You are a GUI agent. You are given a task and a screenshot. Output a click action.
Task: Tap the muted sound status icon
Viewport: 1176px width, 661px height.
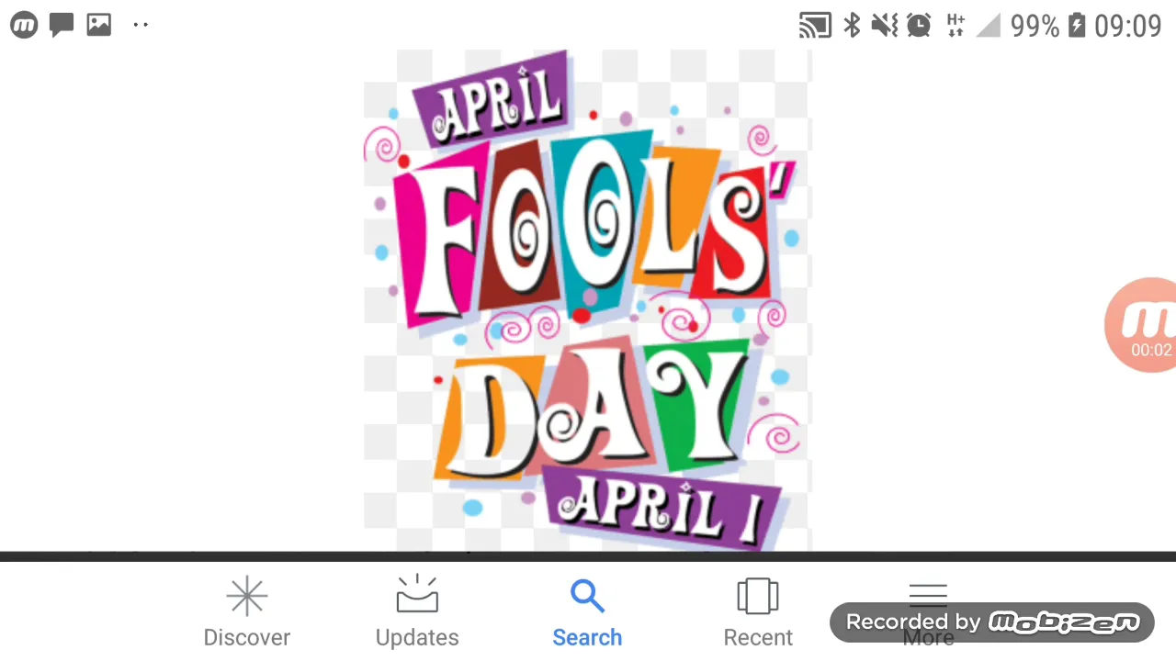pos(885,26)
